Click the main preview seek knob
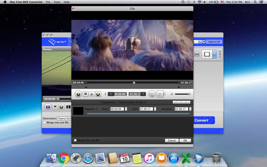This screenshot has height=167, width=267. 58,99
